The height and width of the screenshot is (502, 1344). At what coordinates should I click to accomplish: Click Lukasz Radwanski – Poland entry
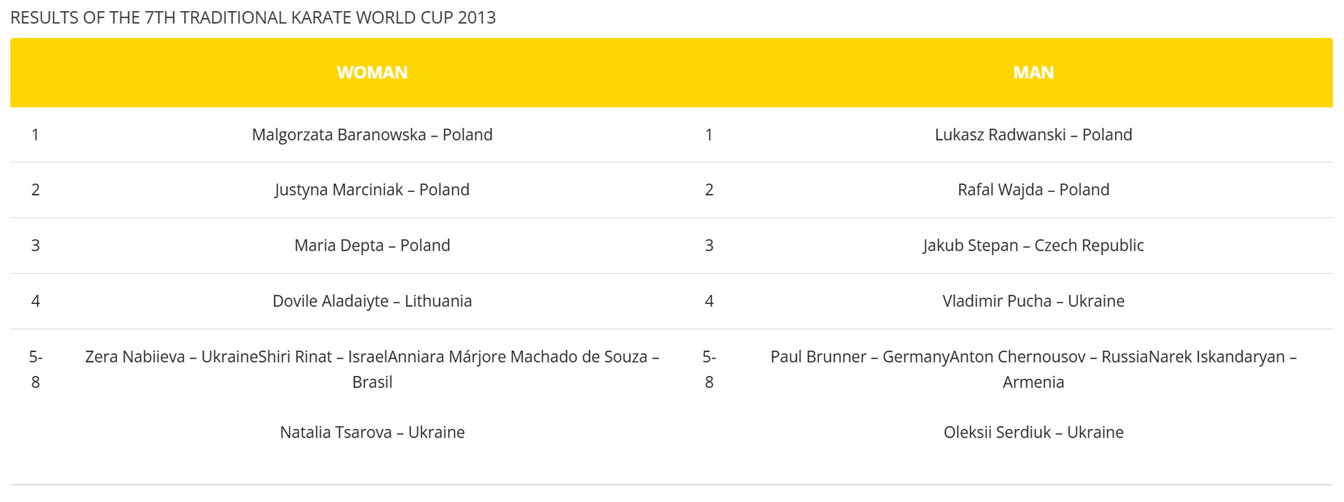click(1033, 134)
